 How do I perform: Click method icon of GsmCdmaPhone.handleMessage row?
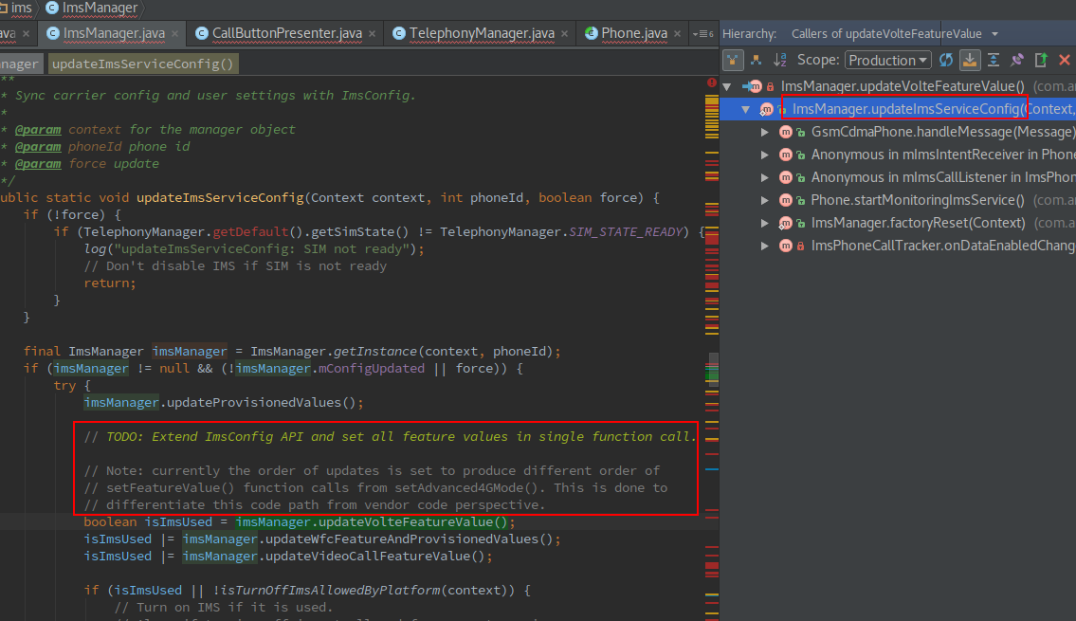pyautogui.click(x=786, y=132)
